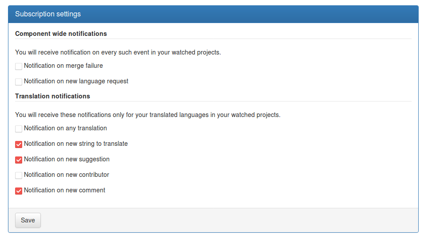Click the Translation notifications heading
Screen dimensions: 424x242
click(52, 96)
